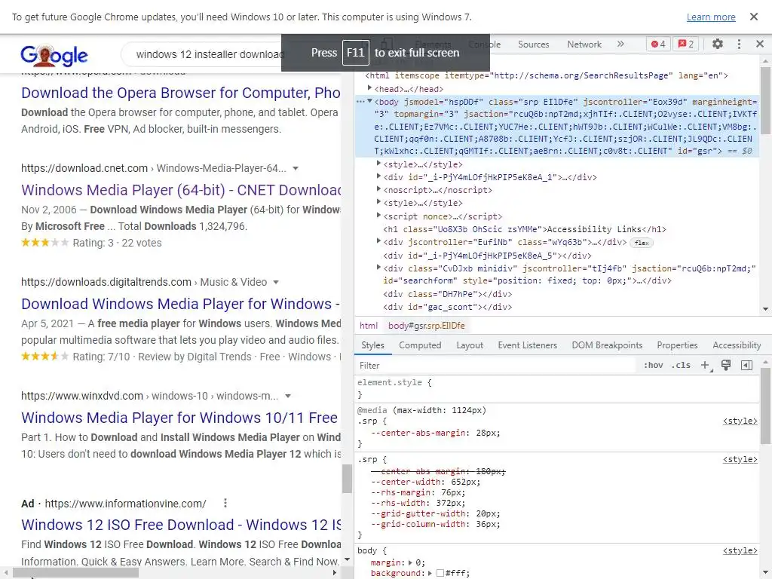Collapse the body element node
The image size is (772, 579).
369,102
